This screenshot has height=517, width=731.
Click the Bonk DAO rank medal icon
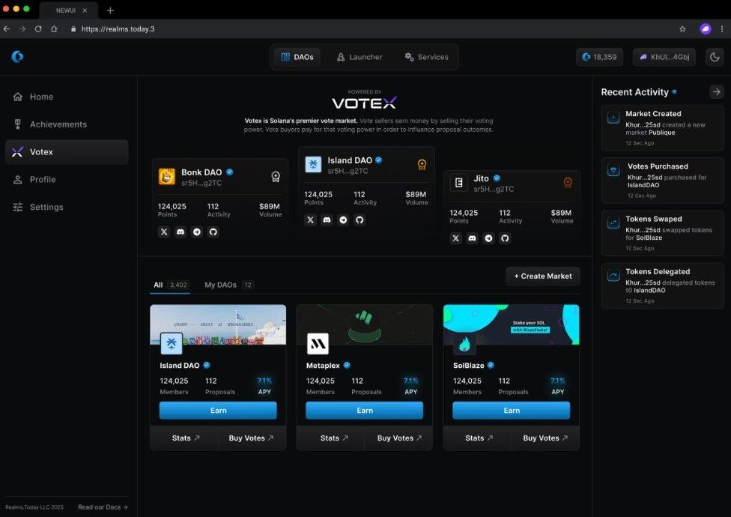[276, 177]
